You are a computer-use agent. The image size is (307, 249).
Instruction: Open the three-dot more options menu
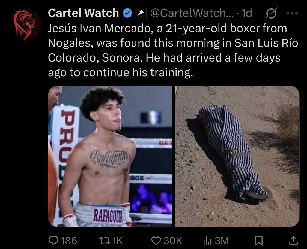292,13
